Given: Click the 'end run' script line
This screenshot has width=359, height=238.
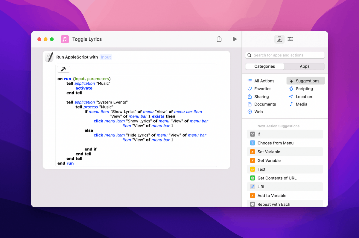Looking at the screenshot, I should [66, 163].
